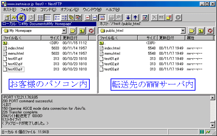Click the disconnect scissors icon circled in blue
This screenshot has height=136, width=217.
point(21,18)
